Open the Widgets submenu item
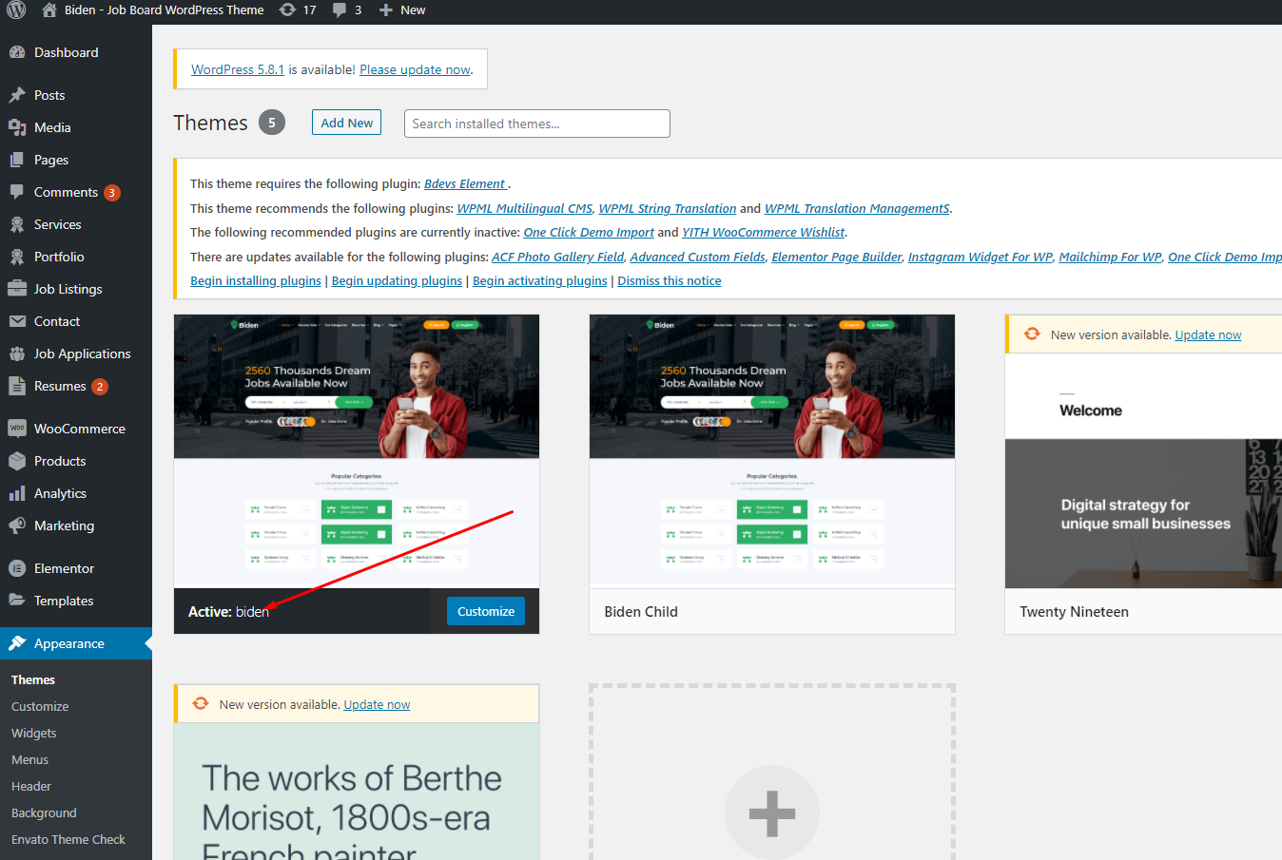This screenshot has height=860, width=1282. (x=34, y=733)
